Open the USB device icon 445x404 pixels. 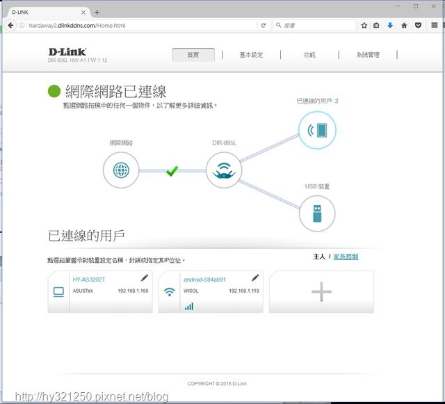click(317, 213)
